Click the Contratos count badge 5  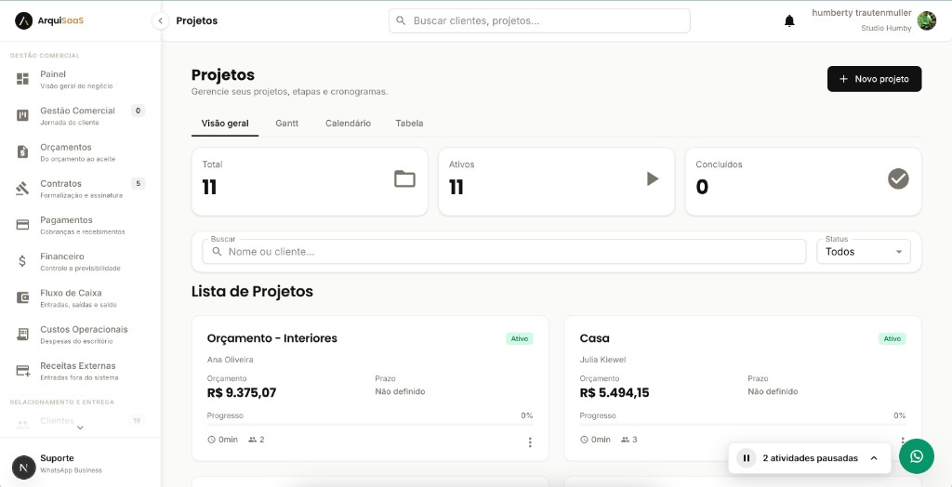138,183
